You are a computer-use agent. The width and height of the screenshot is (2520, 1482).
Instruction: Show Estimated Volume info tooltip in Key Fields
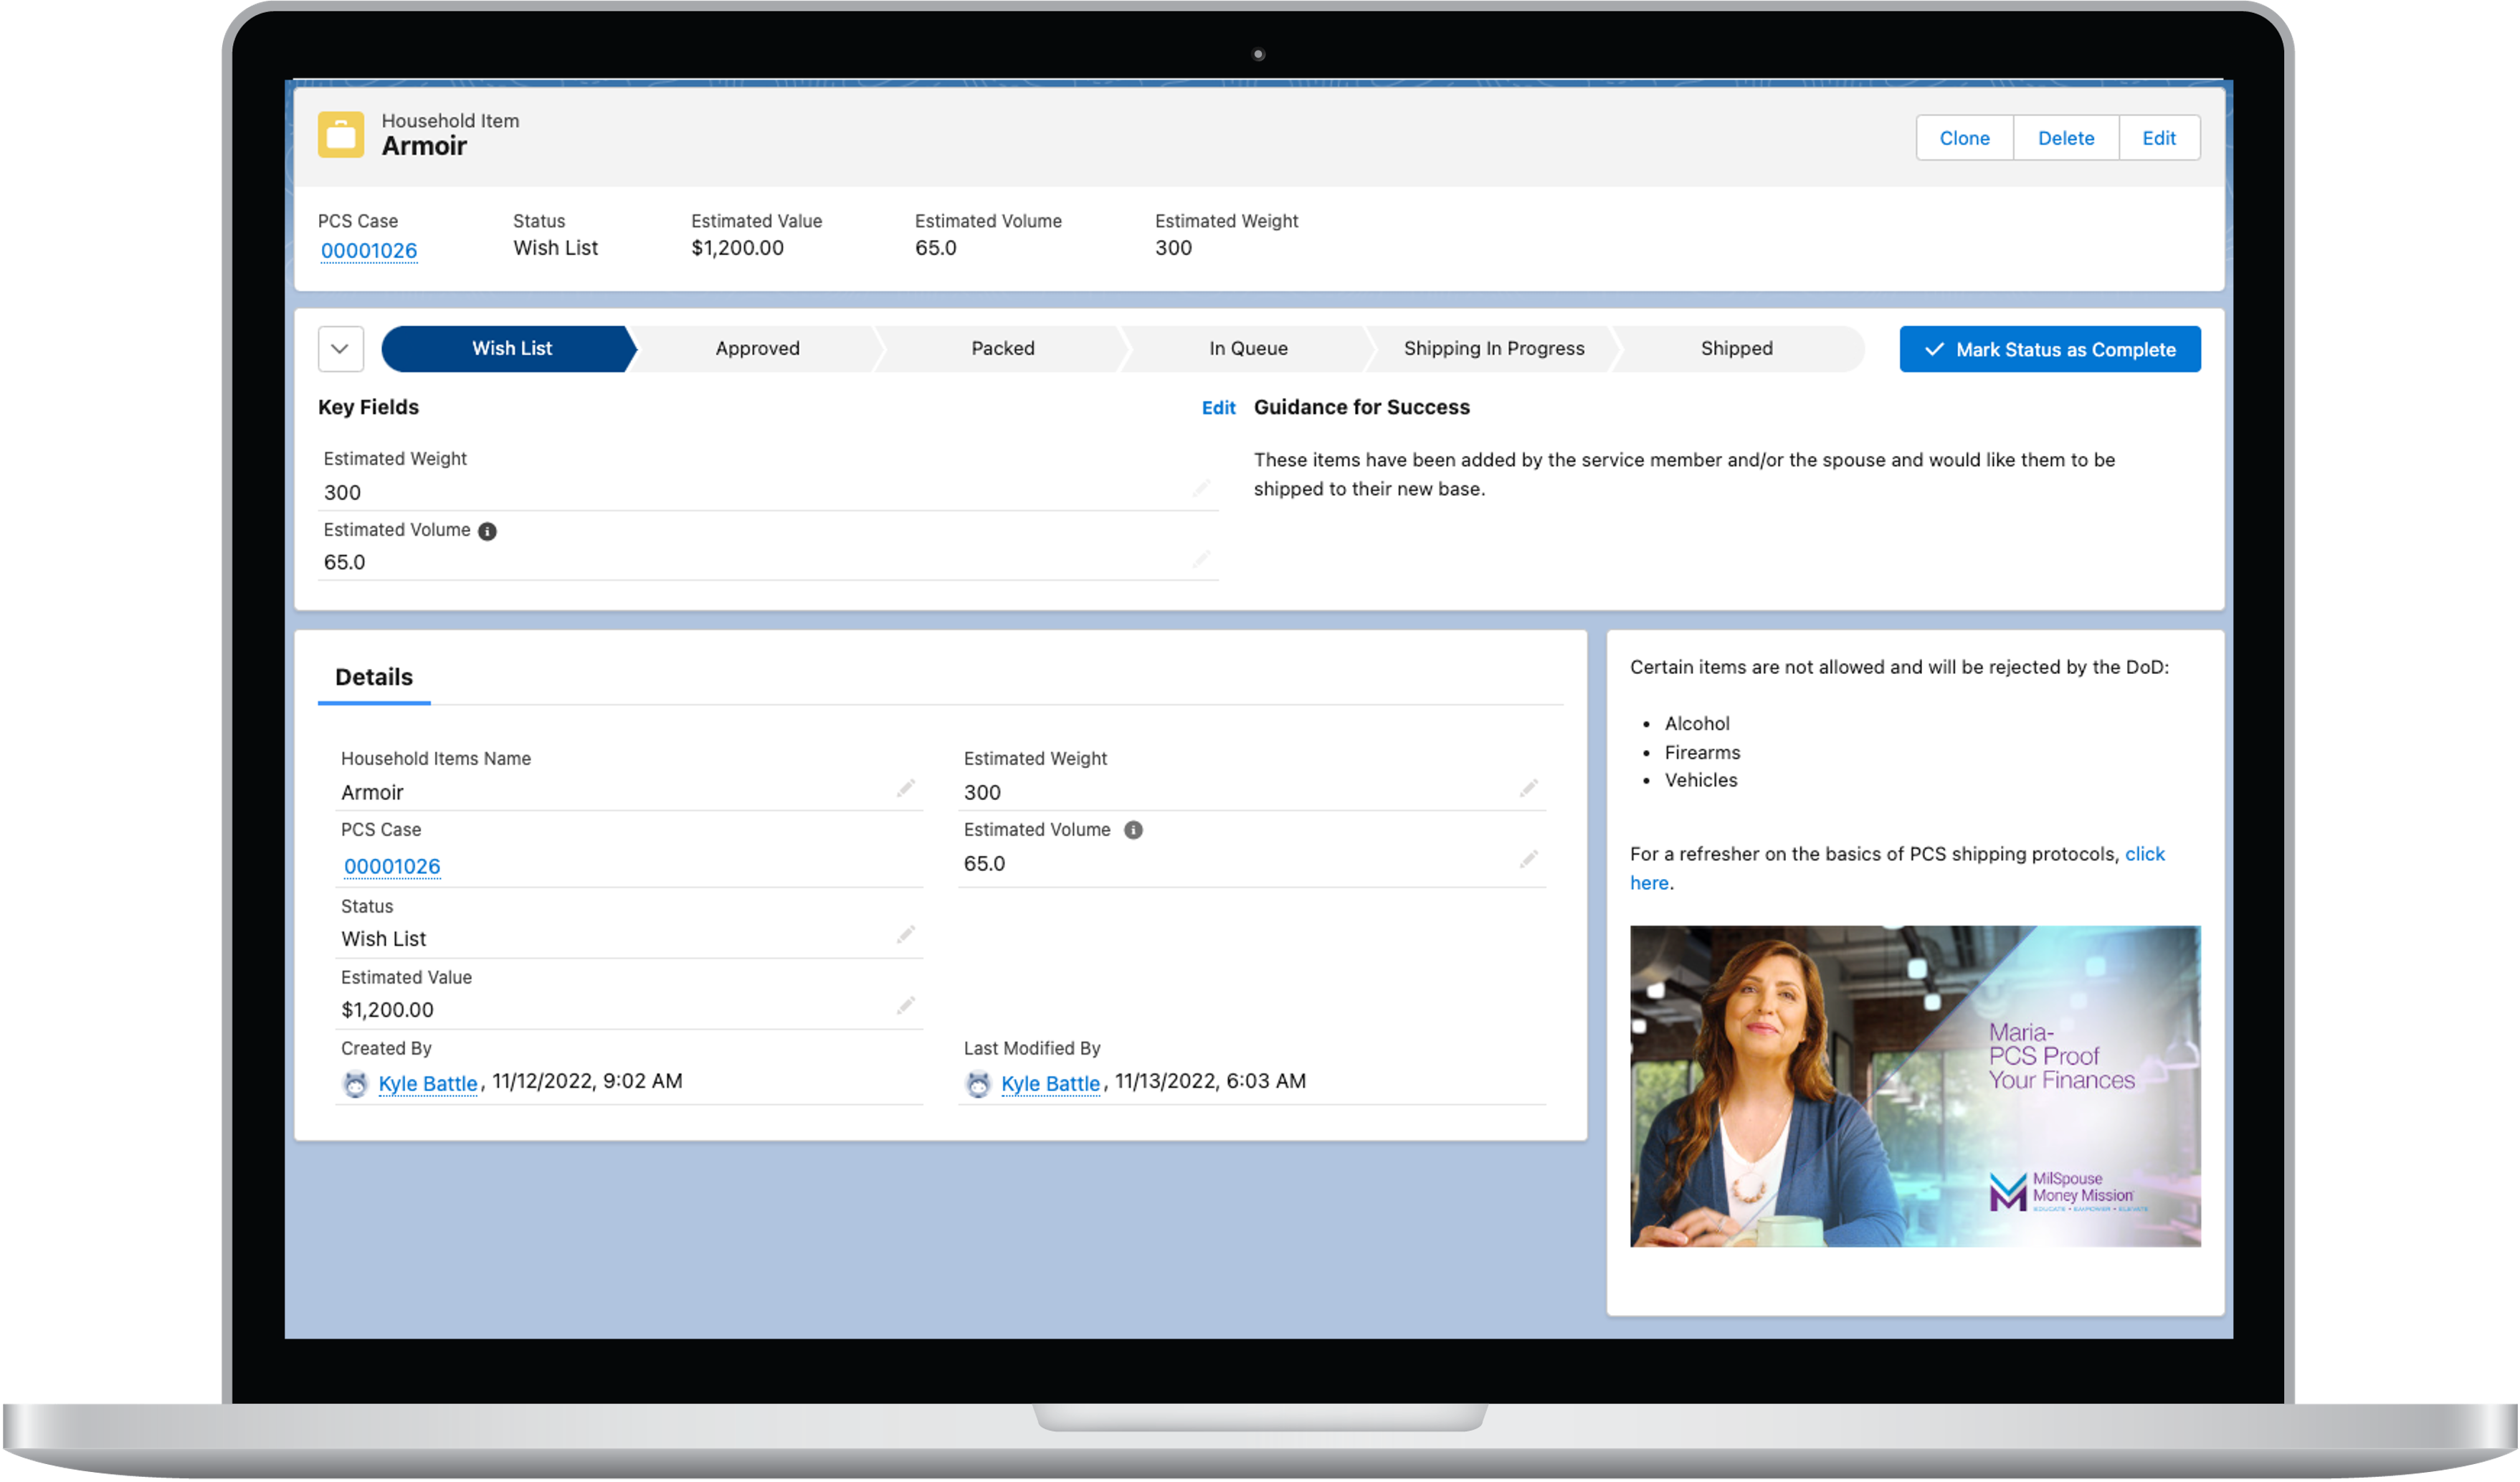click(487, 531)
